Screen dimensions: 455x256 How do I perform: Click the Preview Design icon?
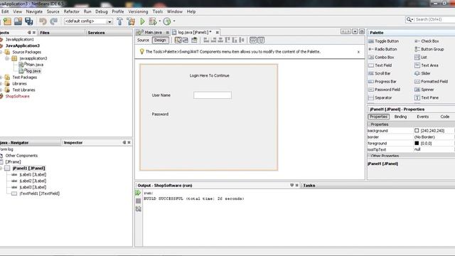[x=194, y=40]
